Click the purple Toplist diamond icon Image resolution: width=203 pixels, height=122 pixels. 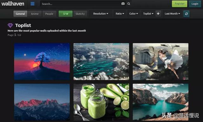[x=10, y=25]
